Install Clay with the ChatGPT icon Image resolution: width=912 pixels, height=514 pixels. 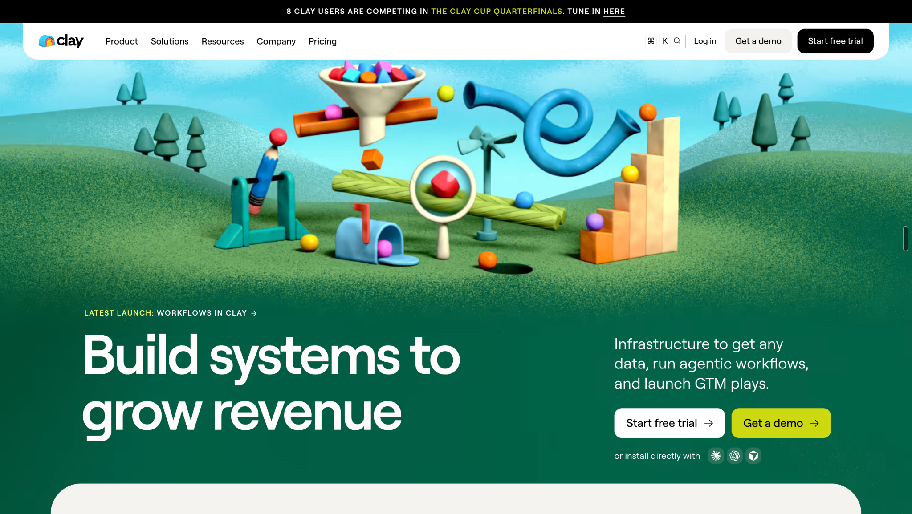coord(735,456)
